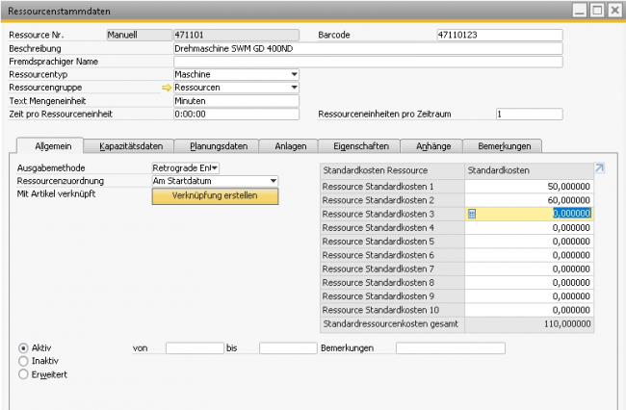Open the Ressourcenzuordnung dropdown
The width and height of the screenshot is (626, 410).
pos(274,181)
